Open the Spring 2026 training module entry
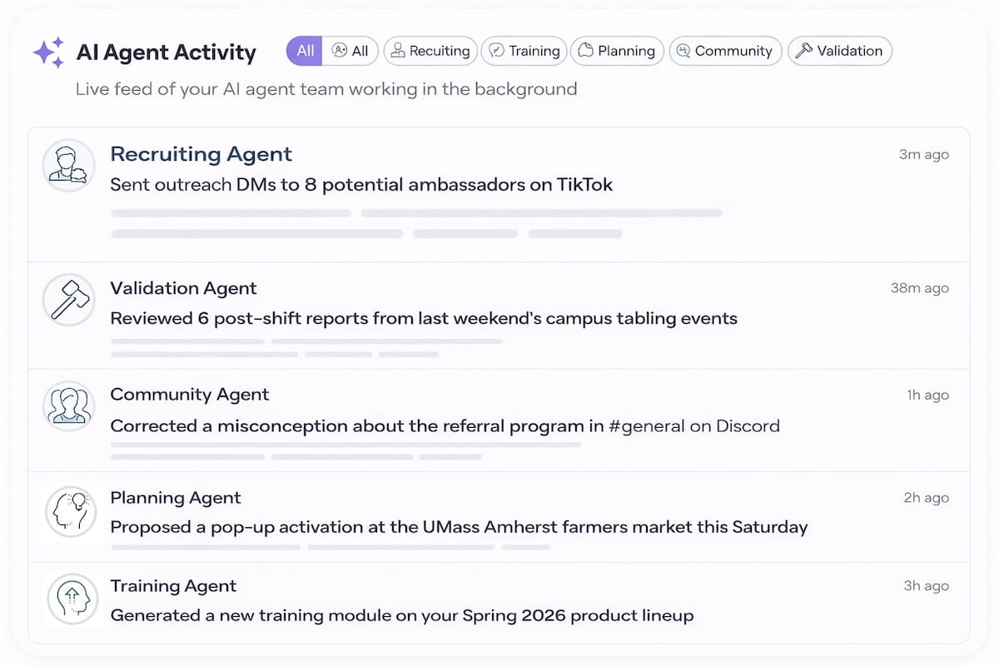Image resolution: width=999 pixels, height=666 pixels. pos(402,616)
